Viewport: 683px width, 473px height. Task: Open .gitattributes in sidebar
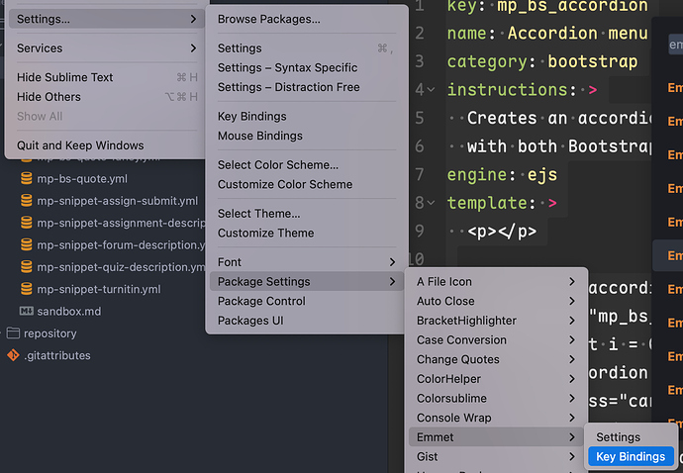(57, 355)
